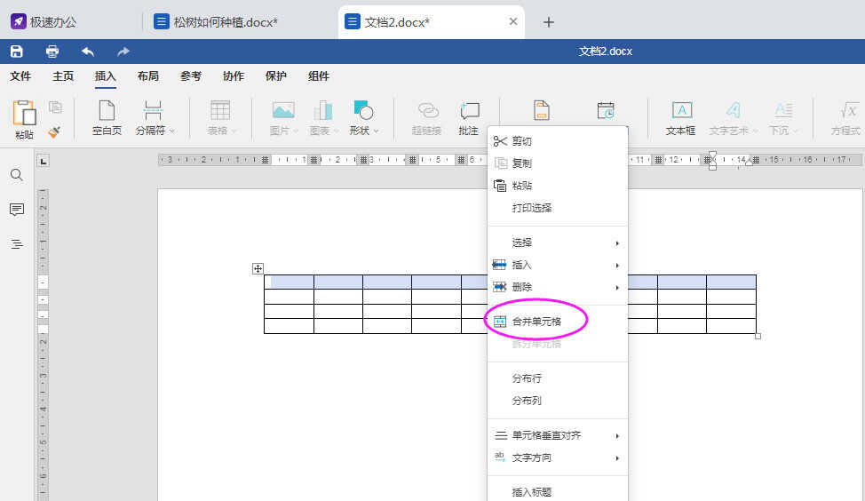Click the equation (方程式) icon
The image size is (865, 501).
click(x=848, y=110)
